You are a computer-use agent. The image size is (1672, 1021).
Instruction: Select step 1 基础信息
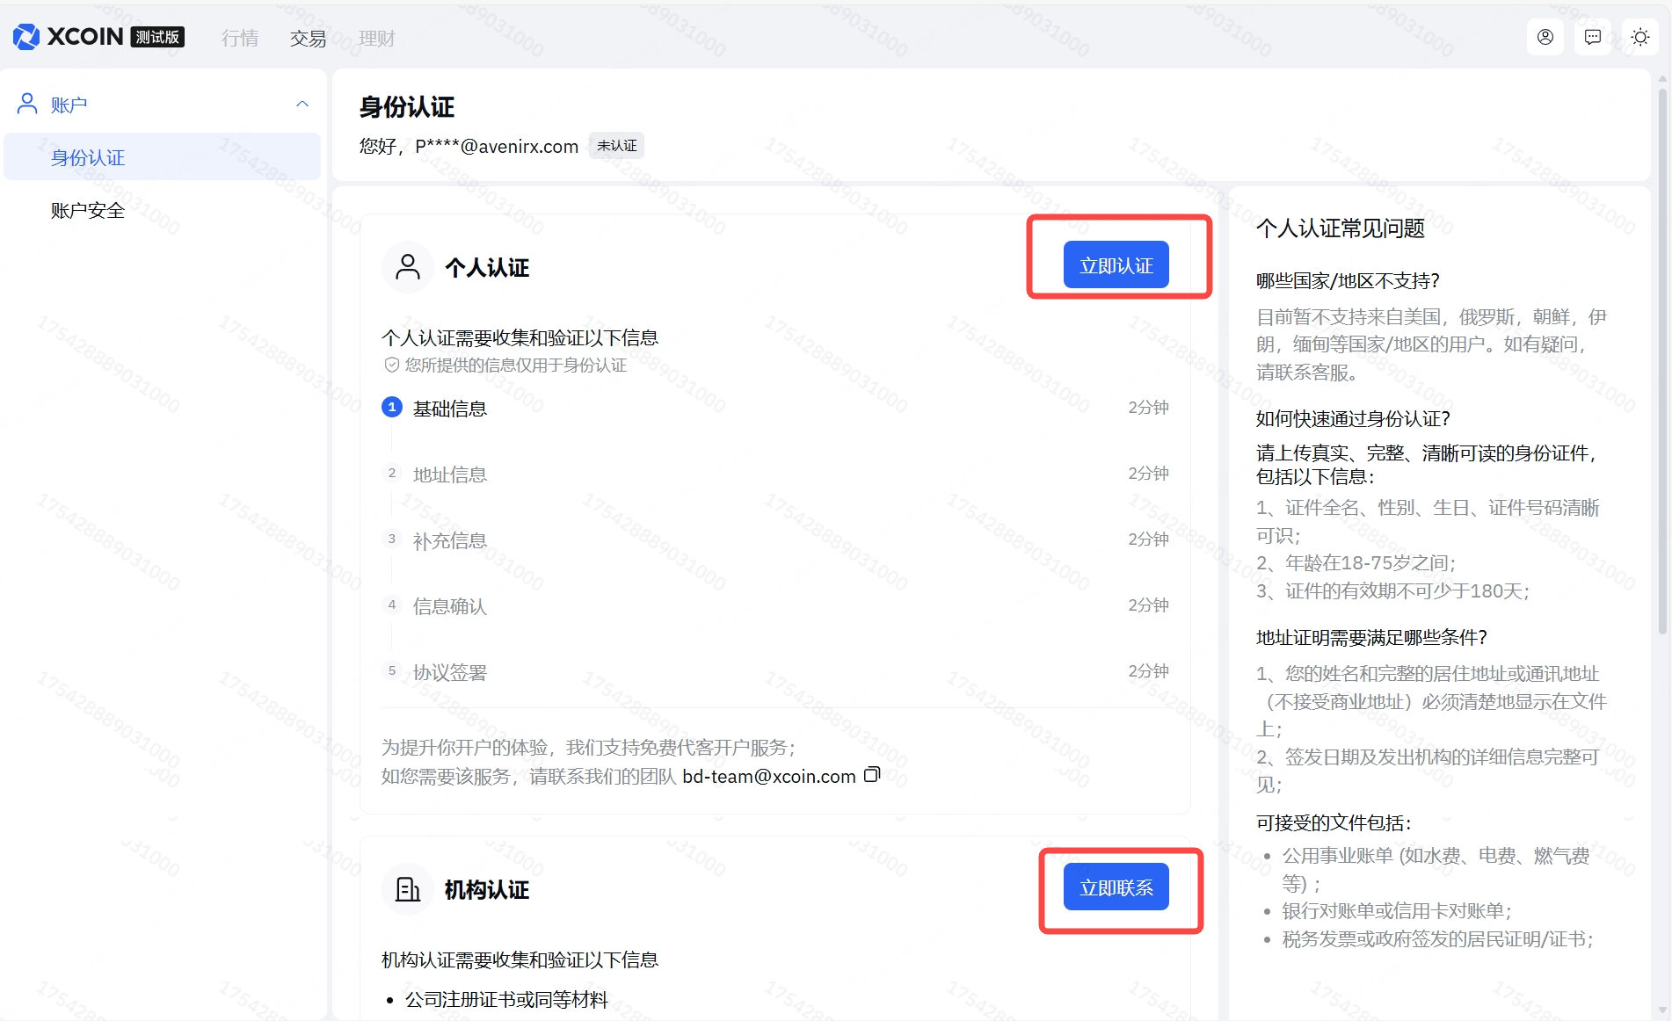click(x=449, y=409)
